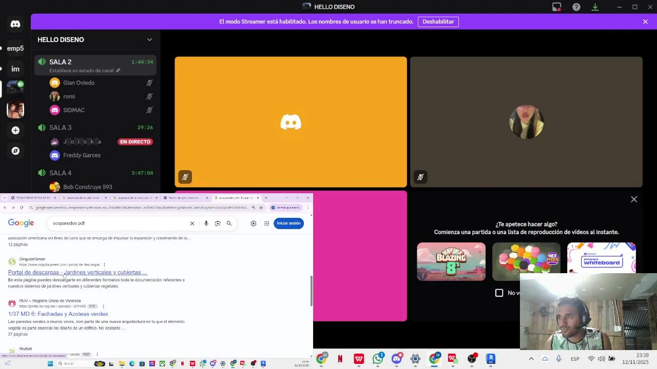Expand the HELLO DISENO server menu chevron

click(149, 39)
